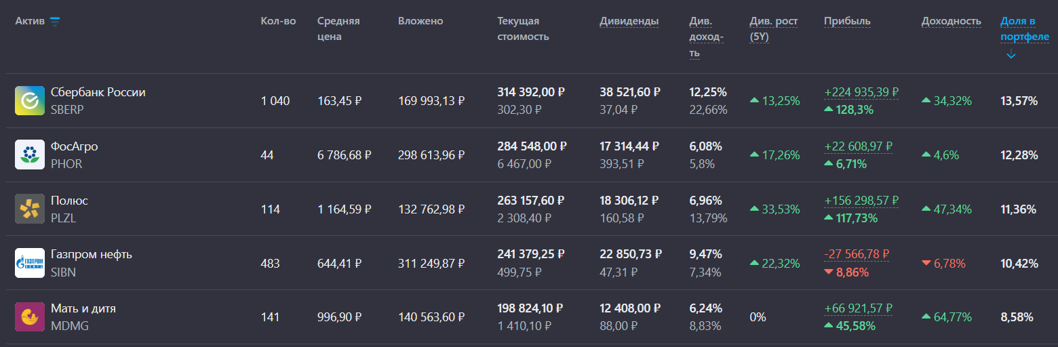Screen dimensions: 1058x347
Task: Open the ФосАгро asset link
Action: 75,146
